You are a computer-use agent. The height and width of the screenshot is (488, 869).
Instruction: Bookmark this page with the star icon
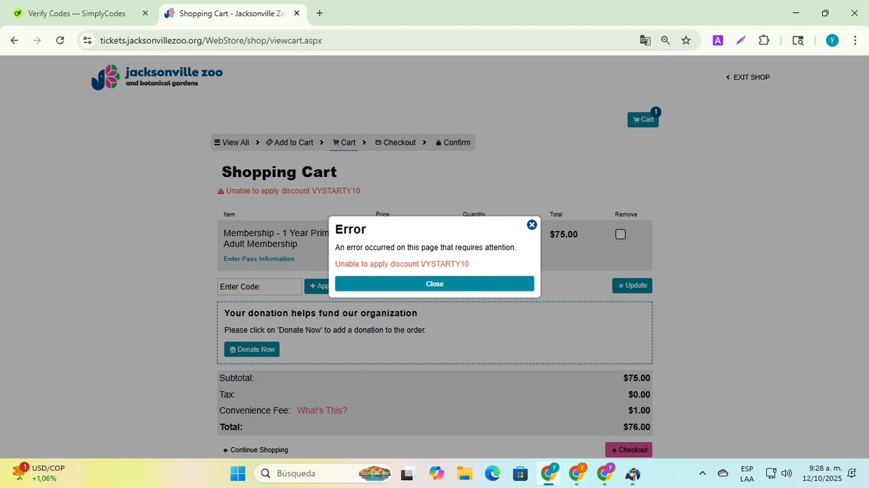(x=687, y=41)
